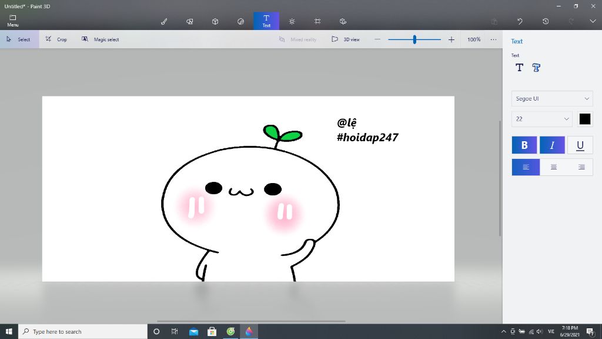This screenshot has height=339, width=602.
Task: Click the '@lệ' text on canvas
Action: (x=347, y=122)
